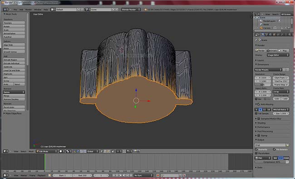Click the timeline auto-keyframe record button
The image size is (295, 179).
click(158, 175)
